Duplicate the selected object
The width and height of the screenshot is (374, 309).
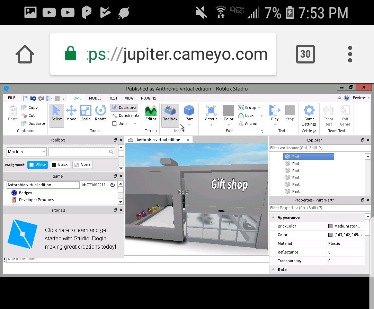click(x=33, y=123)
